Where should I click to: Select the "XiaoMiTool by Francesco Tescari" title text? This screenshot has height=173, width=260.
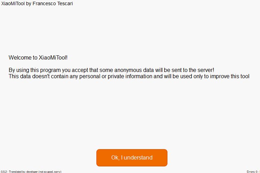(37, 3)
